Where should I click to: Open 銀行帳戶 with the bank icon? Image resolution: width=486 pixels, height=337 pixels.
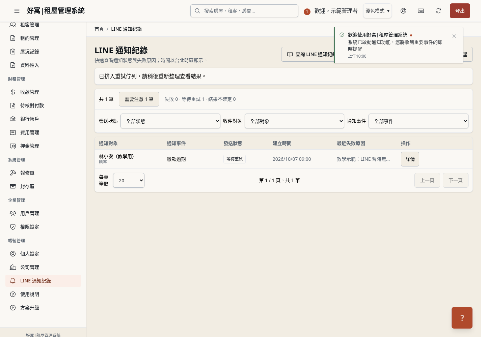click(x=43, y=119)
